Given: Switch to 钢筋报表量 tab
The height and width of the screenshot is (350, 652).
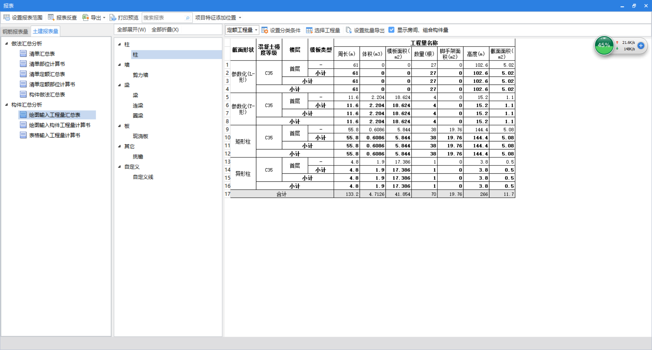Looking at the screenshot, I should tap(15, 31).
